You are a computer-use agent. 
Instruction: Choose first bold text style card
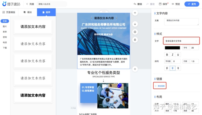tap(33, 27)
